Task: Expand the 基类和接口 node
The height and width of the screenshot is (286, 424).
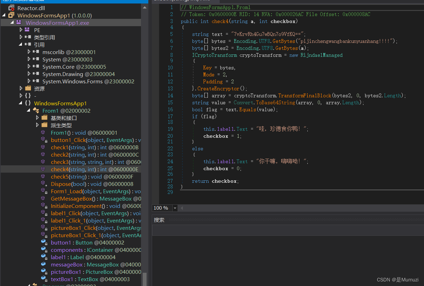Action: 38,118
